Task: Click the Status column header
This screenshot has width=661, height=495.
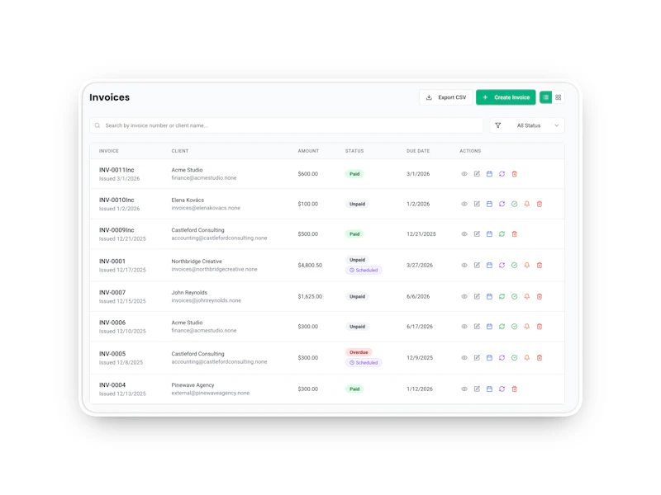Action: (x=354, y=151)
